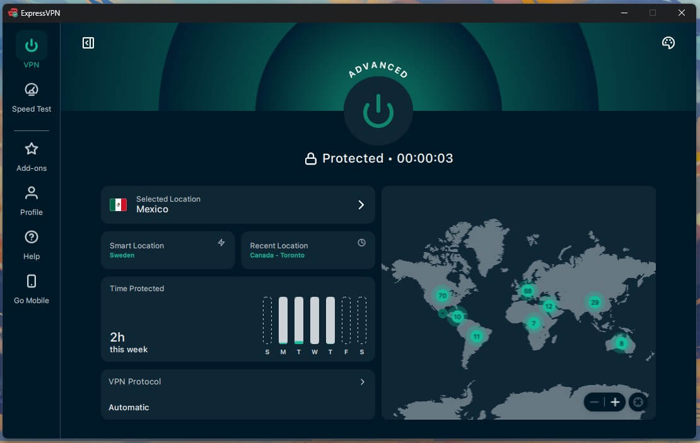
Task: Zoom out the map with minus
Action: pos(594,403)
